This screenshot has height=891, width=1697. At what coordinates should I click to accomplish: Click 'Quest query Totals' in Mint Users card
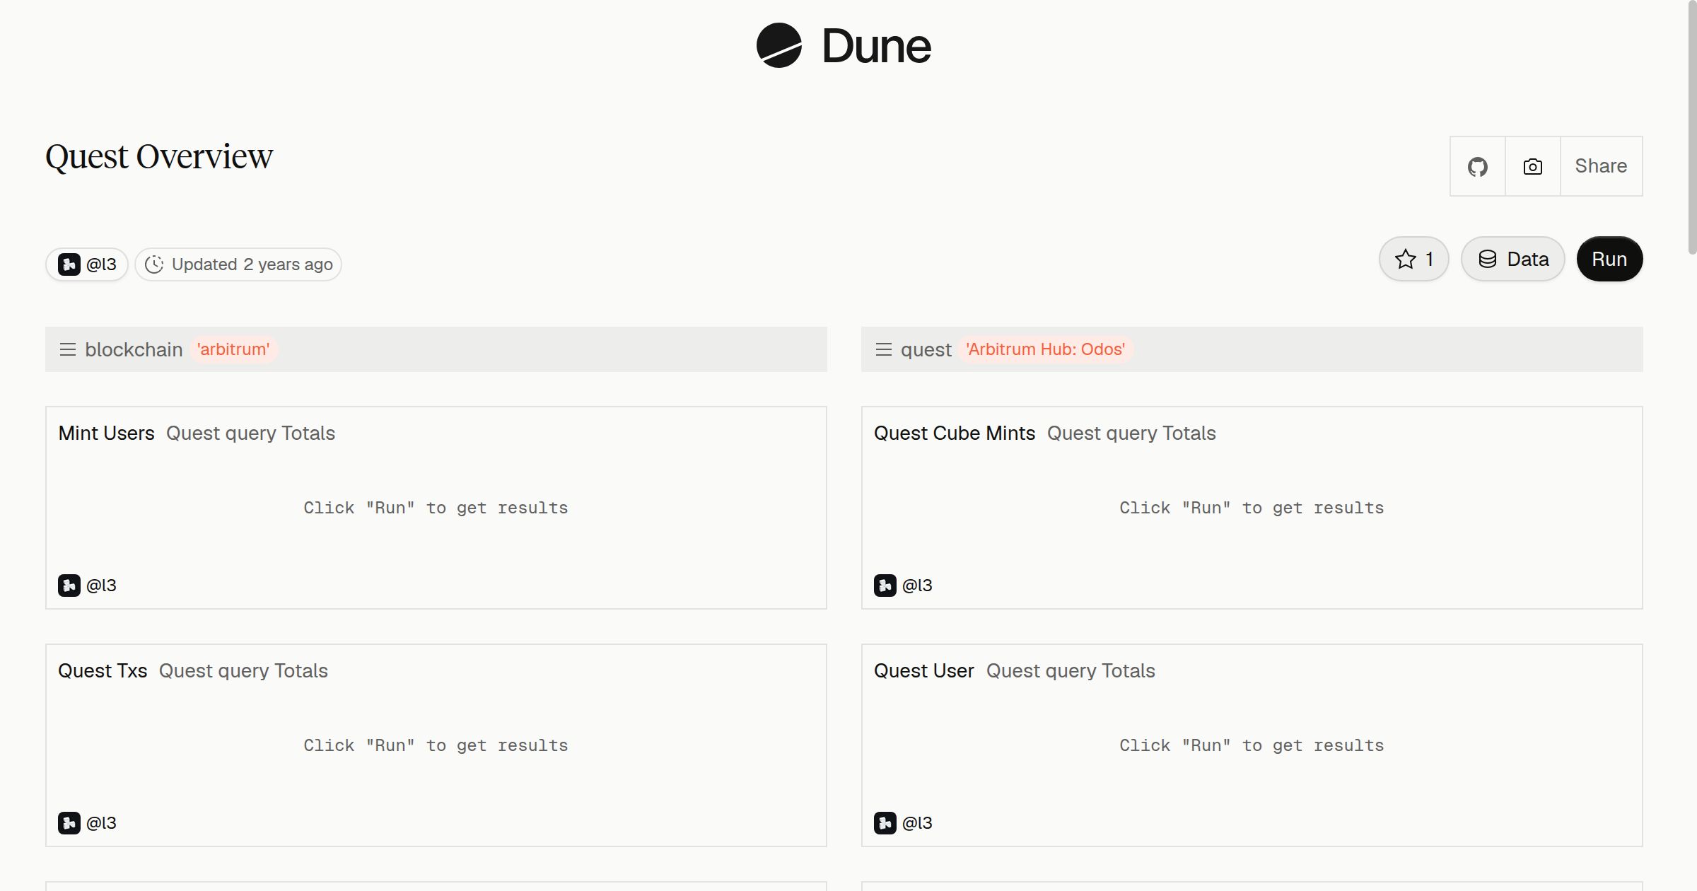[x=250, y=433]
